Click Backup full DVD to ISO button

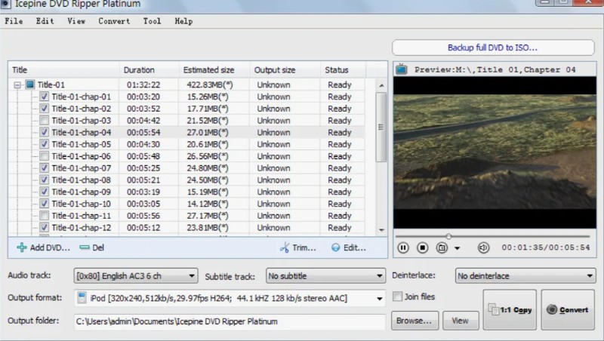tap(492, 48)
